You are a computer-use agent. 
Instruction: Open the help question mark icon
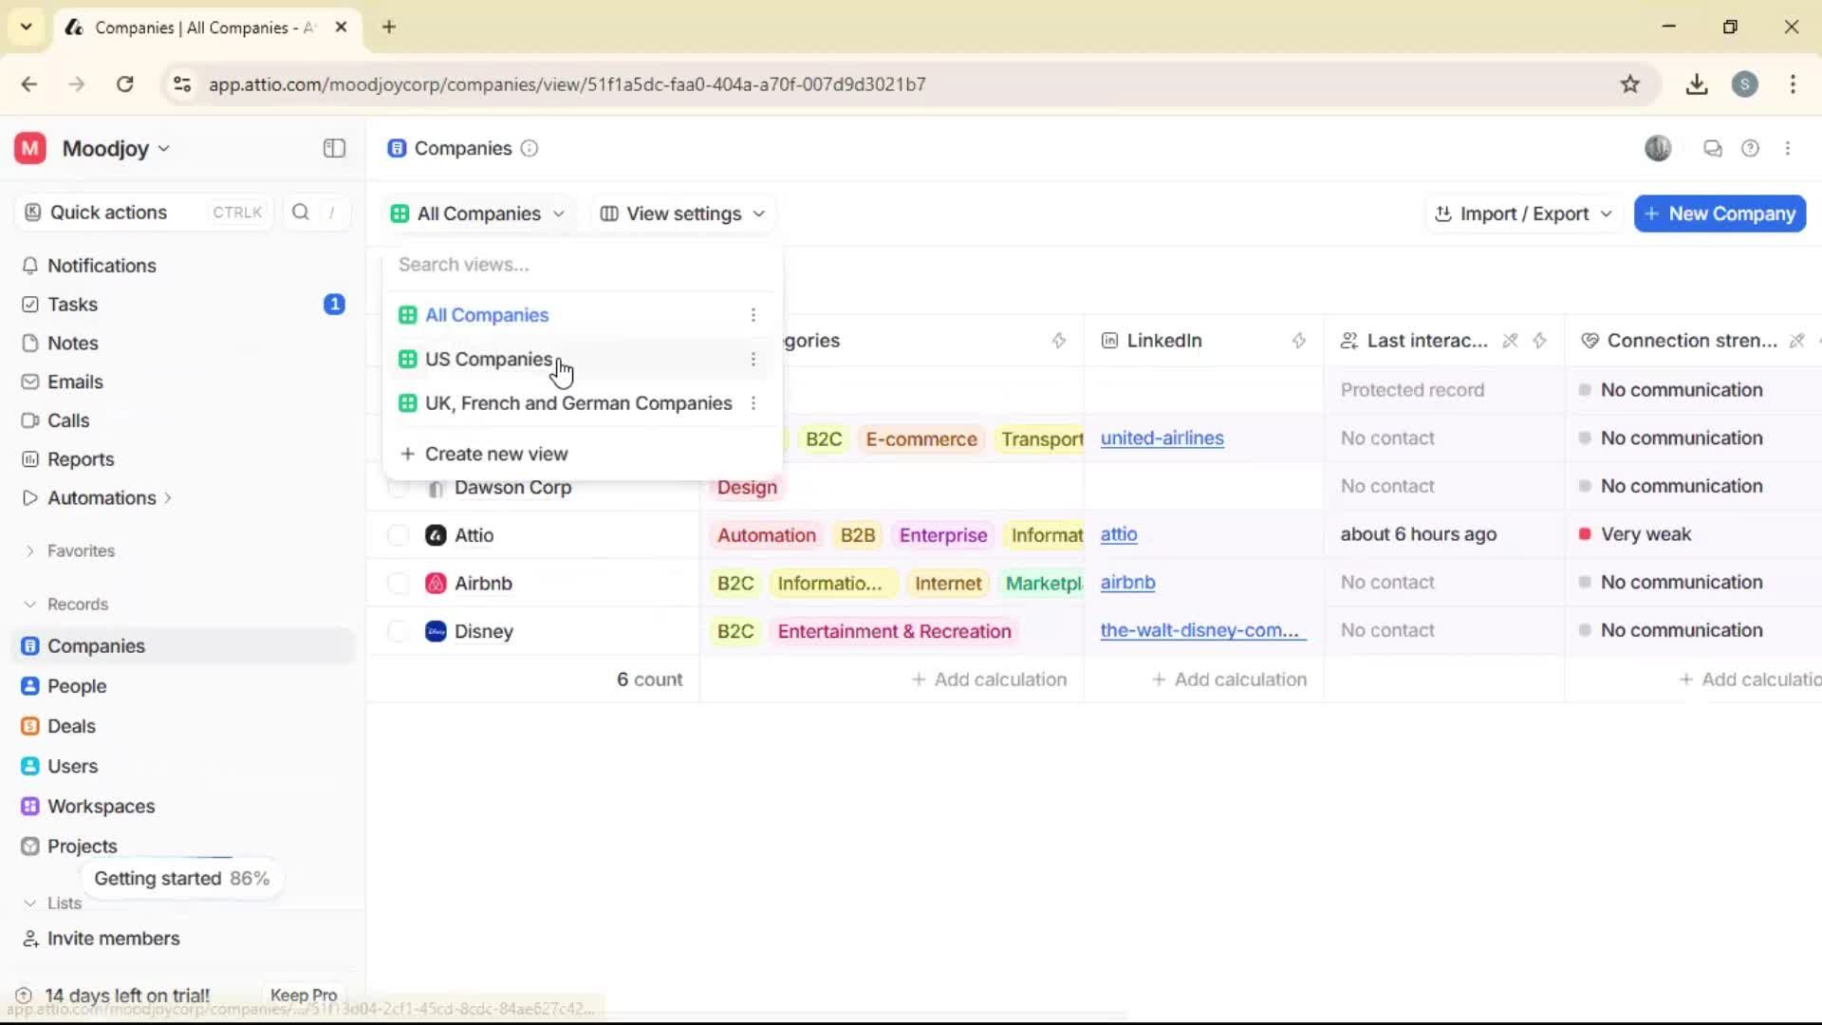tap(1751, 148)
